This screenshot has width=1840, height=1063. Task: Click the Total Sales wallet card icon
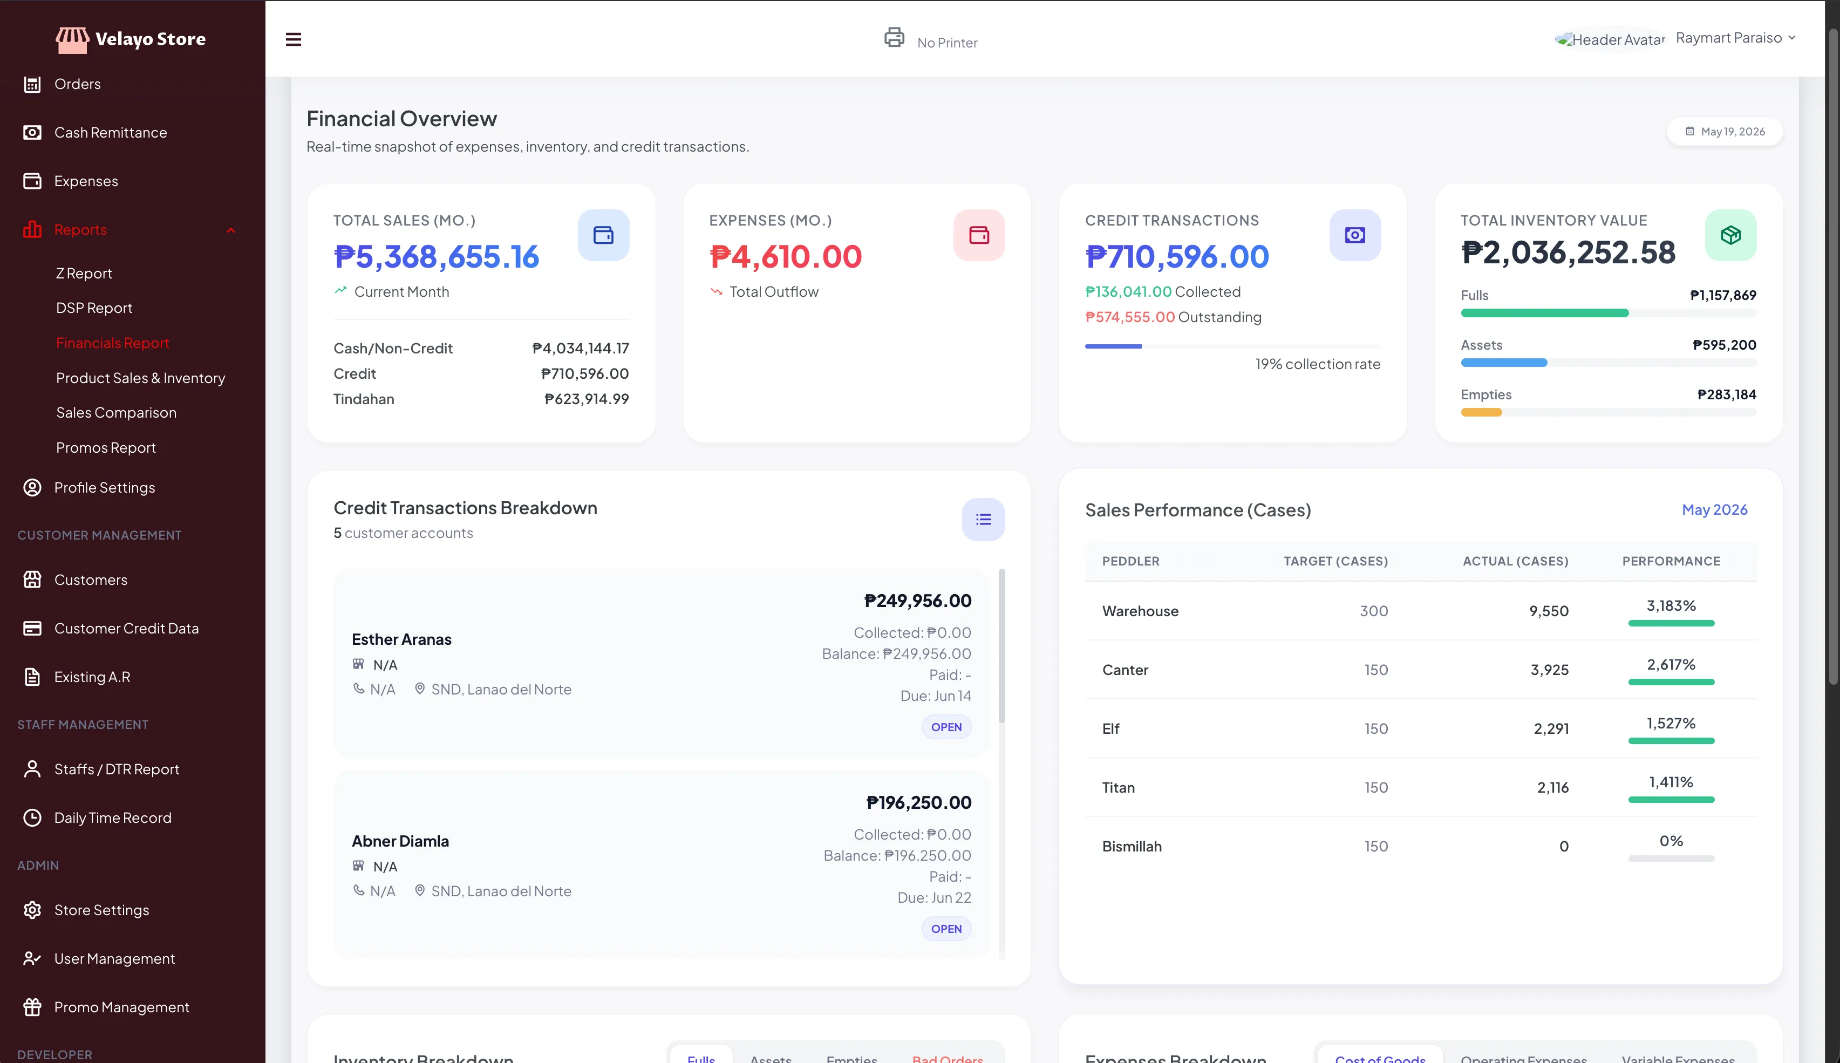pos(604,235)
